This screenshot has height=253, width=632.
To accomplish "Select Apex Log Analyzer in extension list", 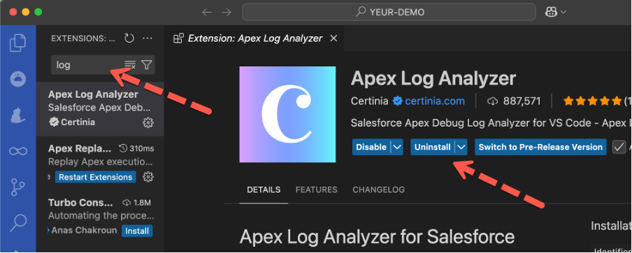I will [x=100, y=109].
